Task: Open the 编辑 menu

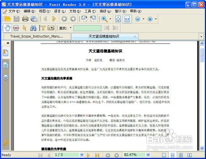Action: pos(29,11)
